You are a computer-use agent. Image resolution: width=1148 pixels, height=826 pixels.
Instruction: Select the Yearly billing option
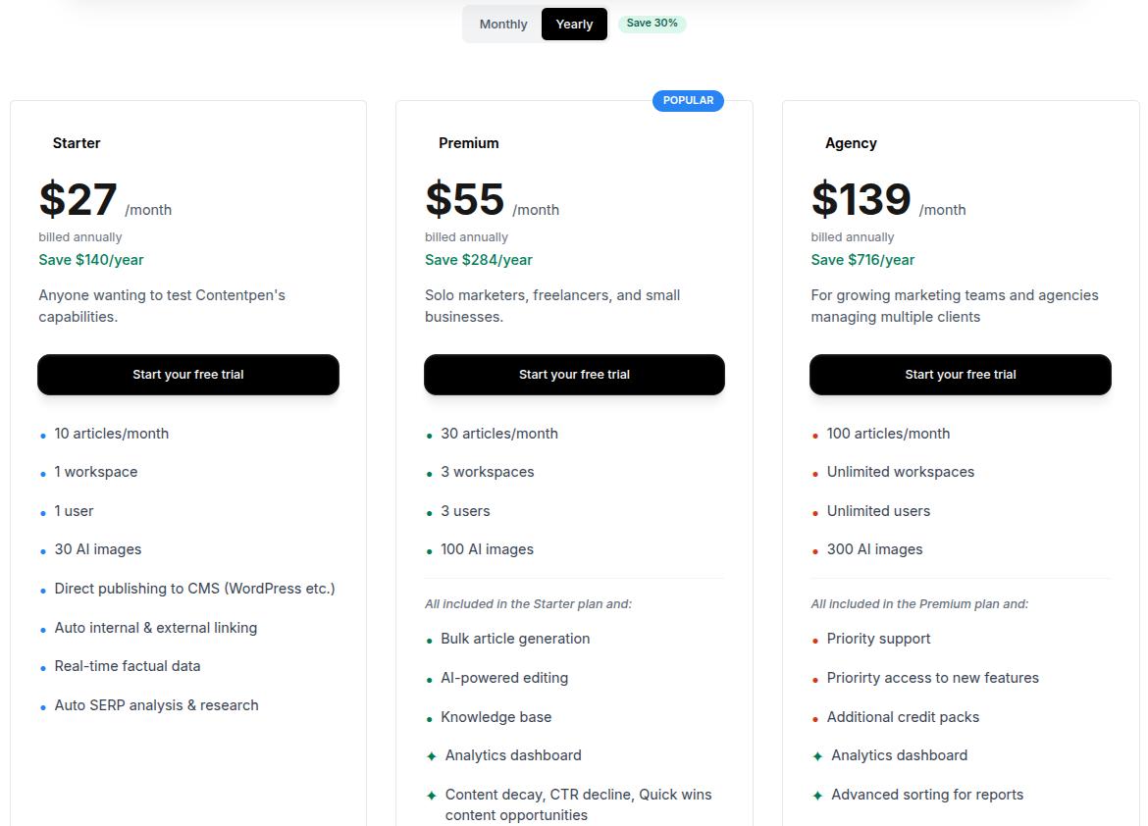pyautogui.click(x=574, y=24)
